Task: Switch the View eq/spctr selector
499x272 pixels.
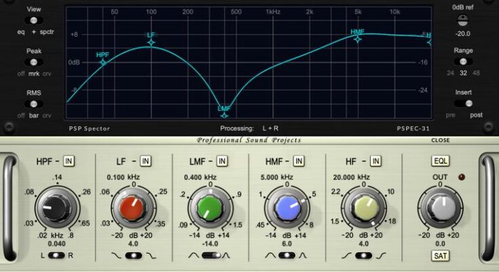Action: (x=33, y=21)
